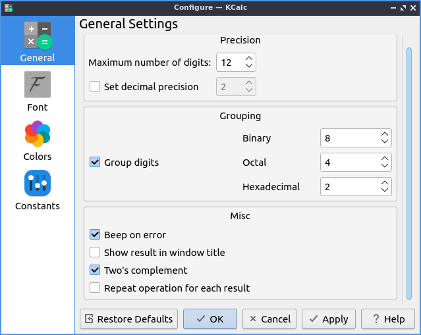The image size is (421, 335).
Task: Click the Restore Defaults button
Action: coord(129,319)
